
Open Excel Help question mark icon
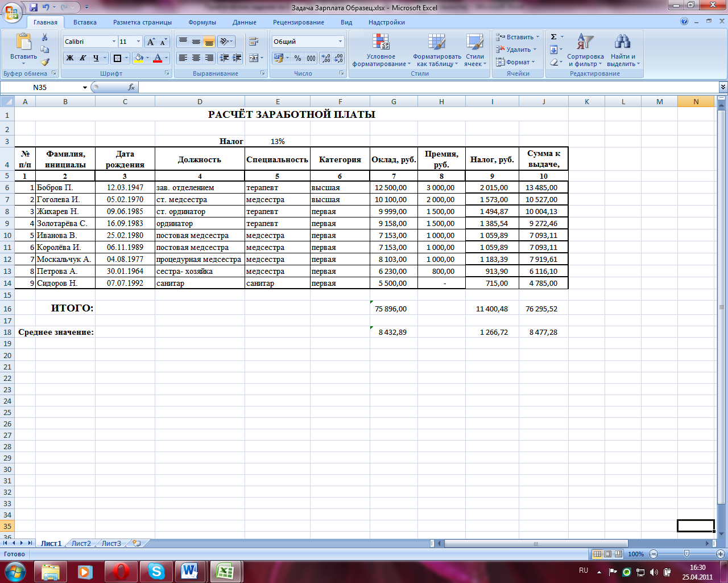684,22
